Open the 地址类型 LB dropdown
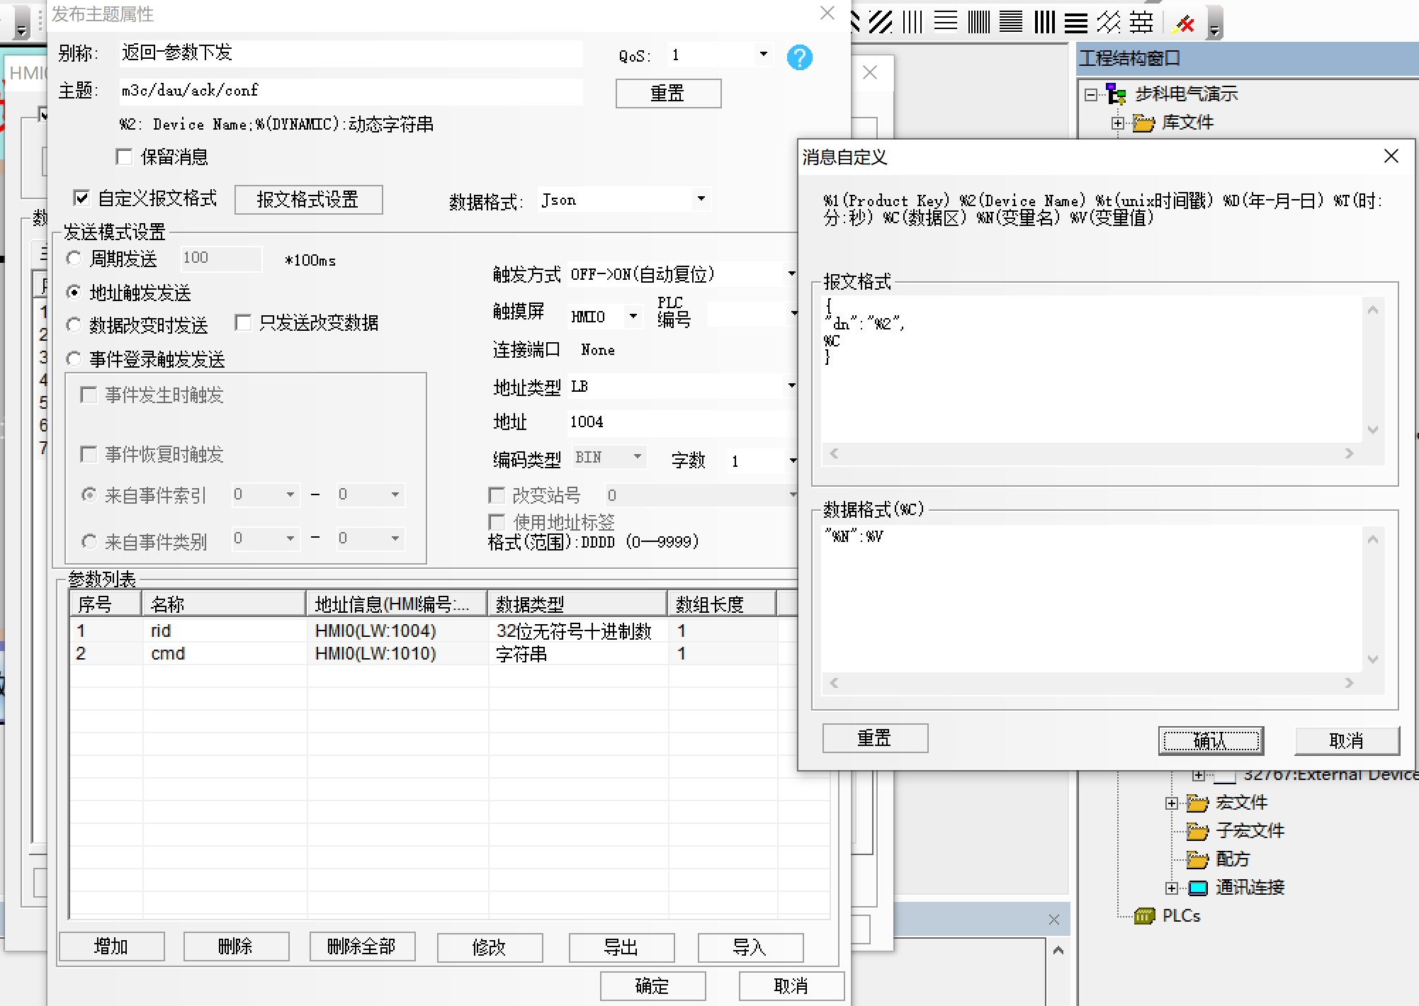Image resolution: width=1419 pixels, height=1006 pixels. [x=791, y=385]
